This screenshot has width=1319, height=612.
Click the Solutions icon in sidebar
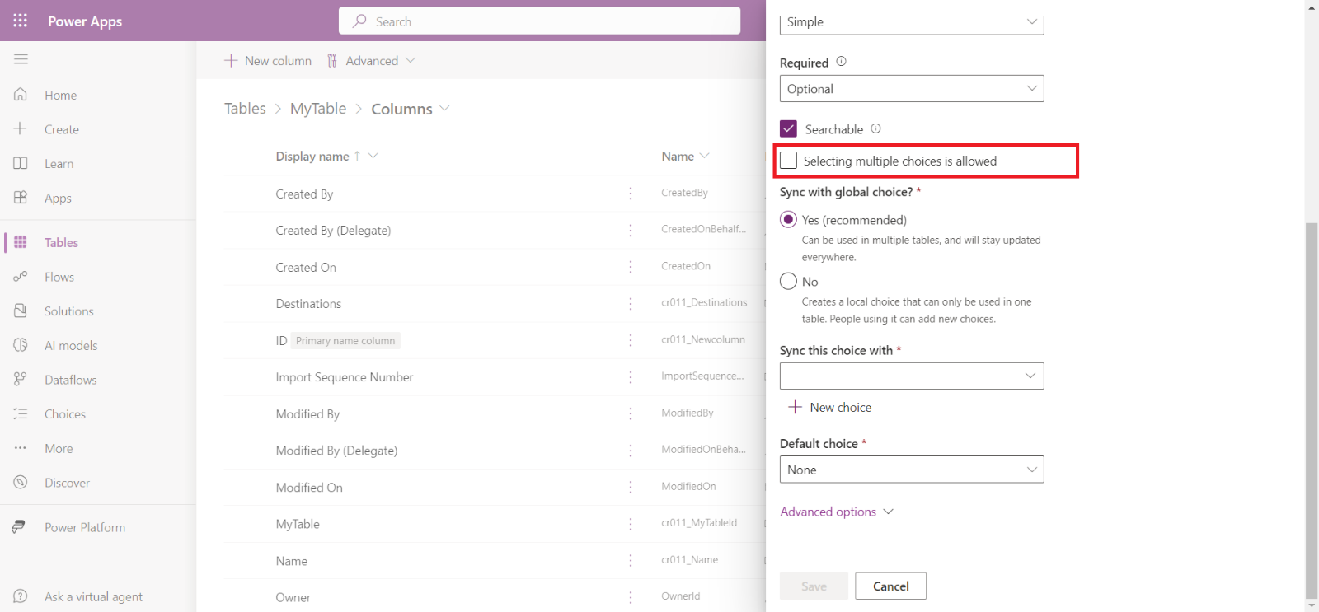coord(21,311)
